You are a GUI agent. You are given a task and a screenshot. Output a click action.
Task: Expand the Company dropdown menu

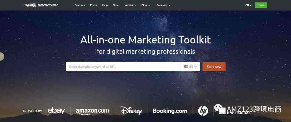tap(163, 5)
